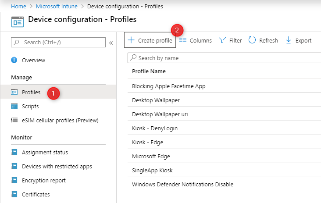Screen dimensions: 321x203
Task: Click the Profiles sidebar icon
Action: [x=14, y=92]
